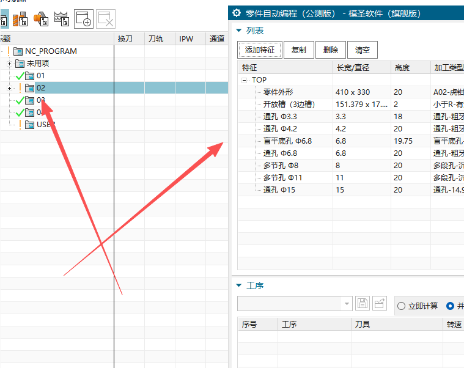Click the 加工类型 column header
The width and height of the screenshot is (464, 368).
pos(447,68)
